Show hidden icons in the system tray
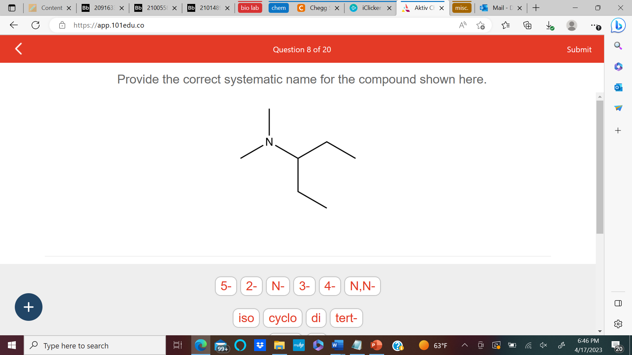Image resolution: width=632 pixels, height=355 pixels. 464,345
